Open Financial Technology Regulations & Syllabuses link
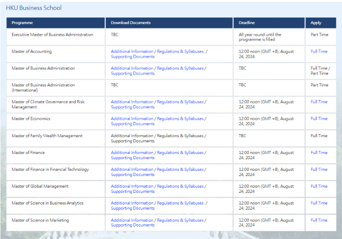Image resolution: width=342 pixels, height=239 pixels. point(180,170)
